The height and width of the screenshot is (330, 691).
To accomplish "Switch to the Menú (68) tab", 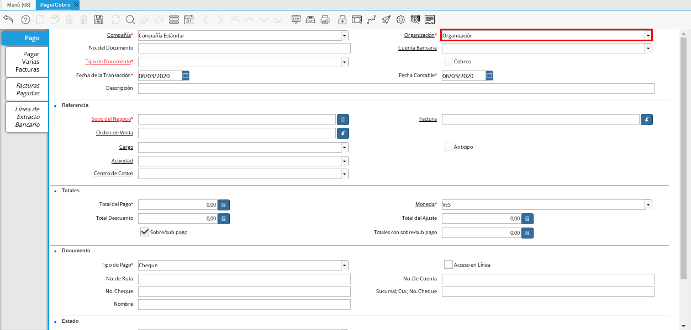I will point(19,4).
